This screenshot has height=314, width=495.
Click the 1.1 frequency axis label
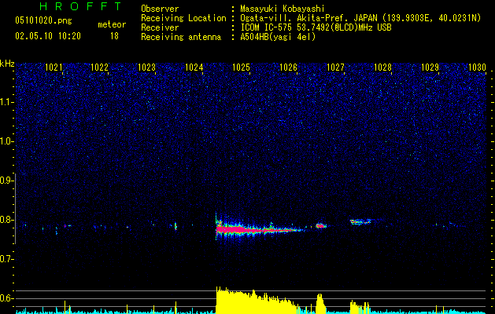pyautogui.click(x=6, y=102)
